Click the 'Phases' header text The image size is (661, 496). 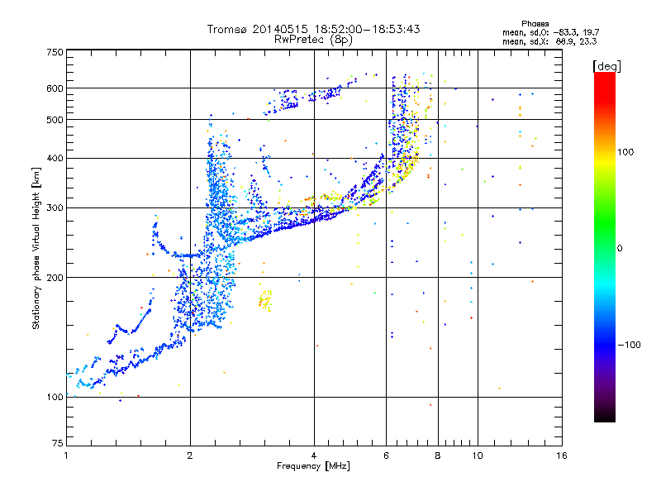coord(535,24)
